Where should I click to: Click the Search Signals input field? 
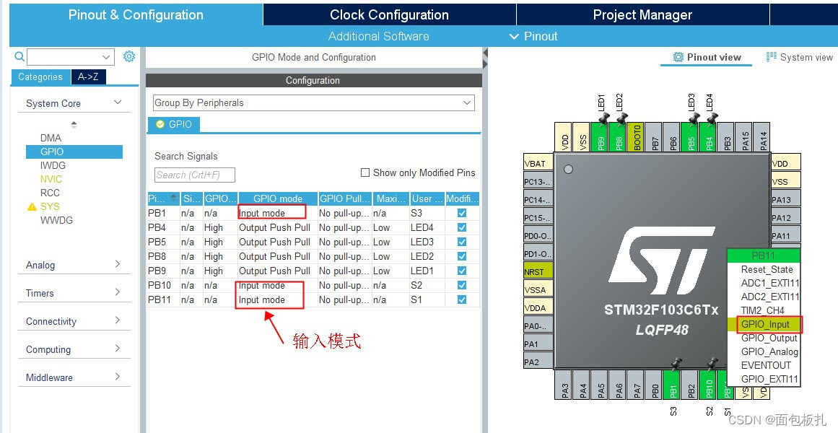point(193,175)
